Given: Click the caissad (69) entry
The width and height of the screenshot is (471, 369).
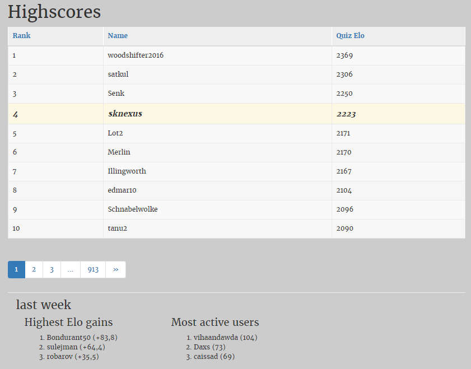Looking at the screenshot, I should 214,357.
